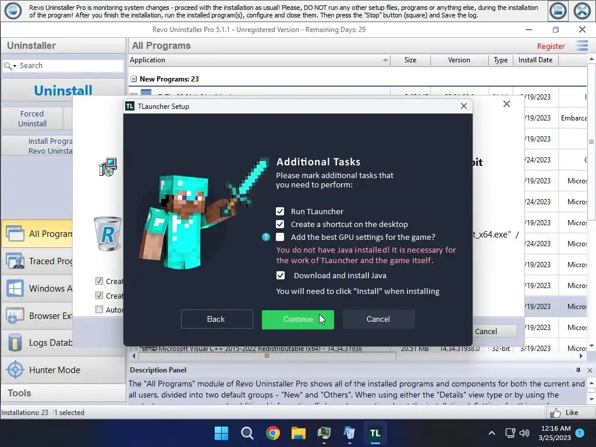This screenshot has height=447, width=596.
Task: Open File Explorer from taskbar
Action: [299, 433]
